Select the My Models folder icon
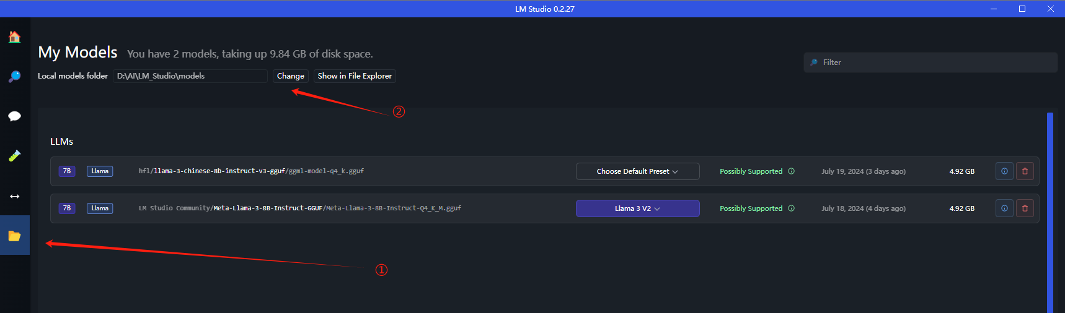 14,236
